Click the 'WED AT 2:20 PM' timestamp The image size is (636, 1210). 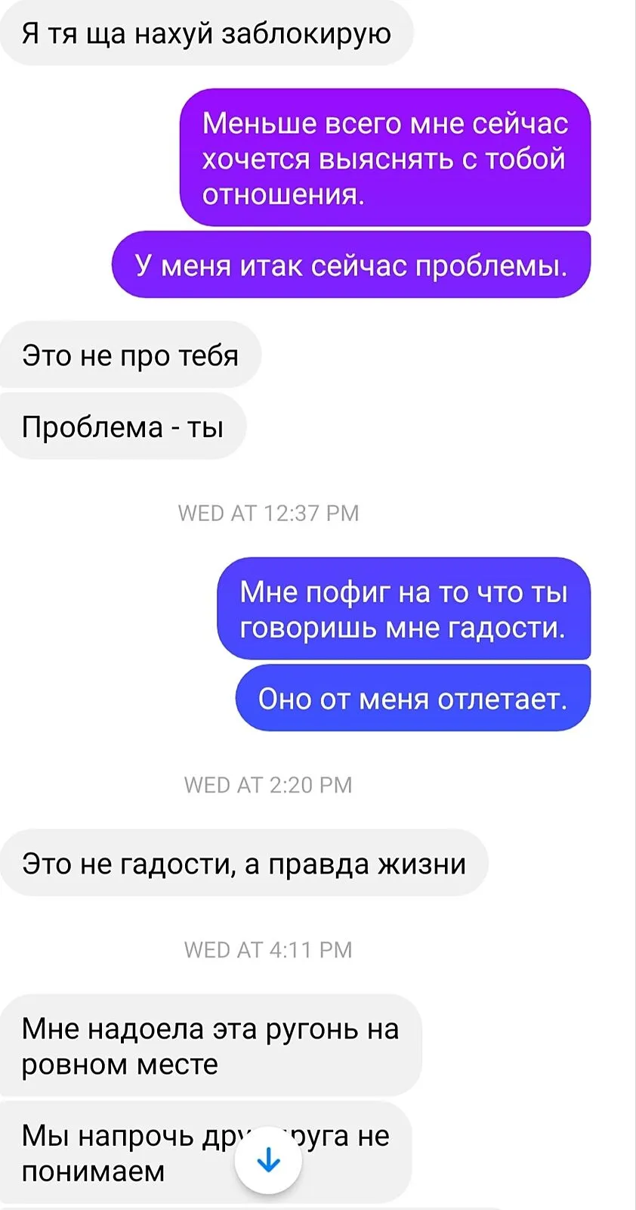[268, 785]
